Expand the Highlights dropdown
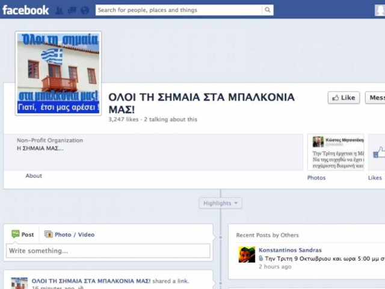385x289 pixels. (221, 204)
